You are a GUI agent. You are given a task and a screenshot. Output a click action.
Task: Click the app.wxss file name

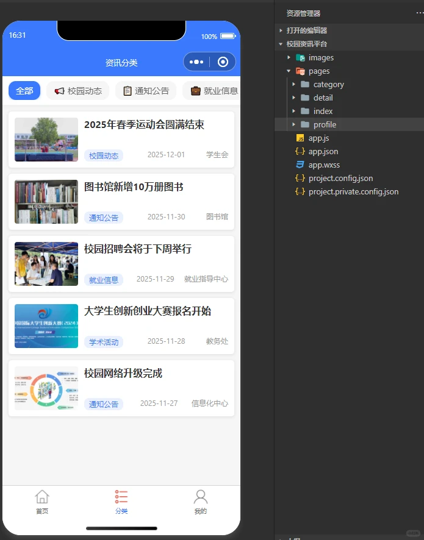tap(324, 165)
